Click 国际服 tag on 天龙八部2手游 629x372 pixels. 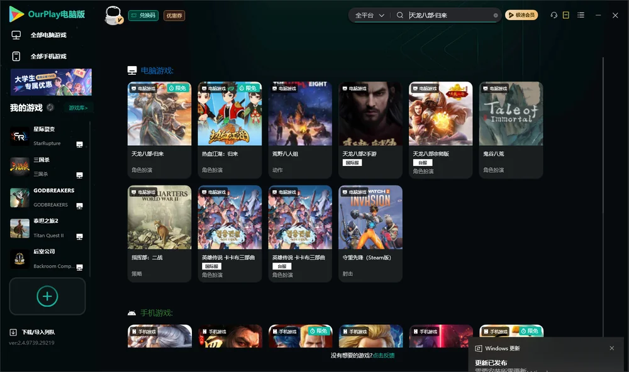(x=352, y=163)
